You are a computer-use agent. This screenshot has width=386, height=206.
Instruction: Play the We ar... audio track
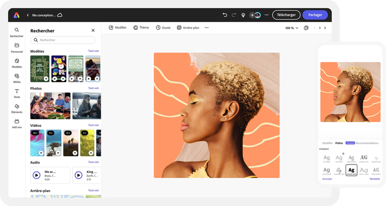point(37,175)
